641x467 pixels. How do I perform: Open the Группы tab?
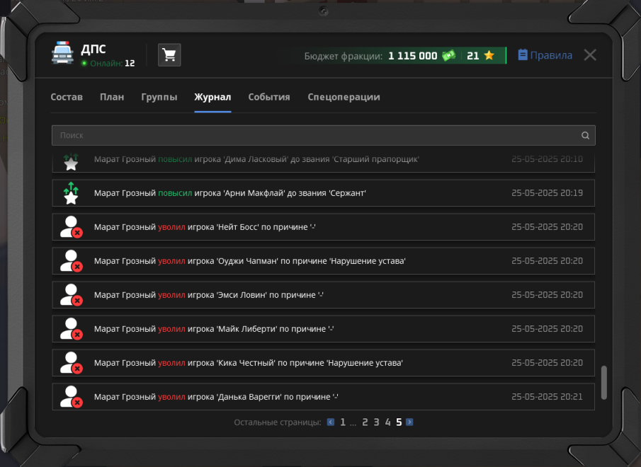point(159,97)
